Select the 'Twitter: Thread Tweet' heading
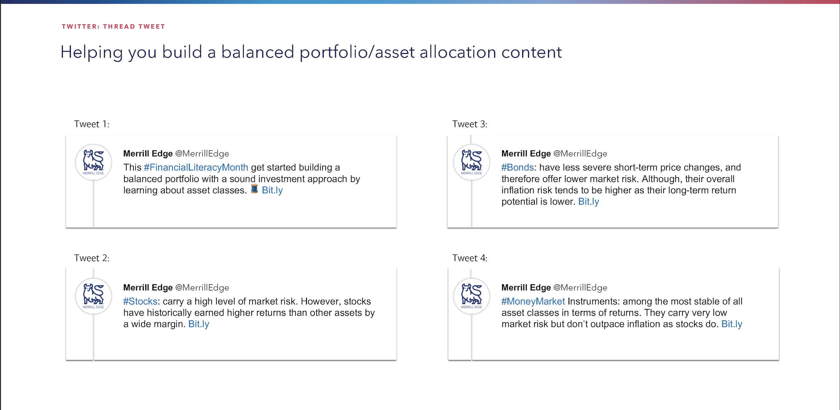Image resolution: width=840 pixels, height=410 pixels. 113,27
